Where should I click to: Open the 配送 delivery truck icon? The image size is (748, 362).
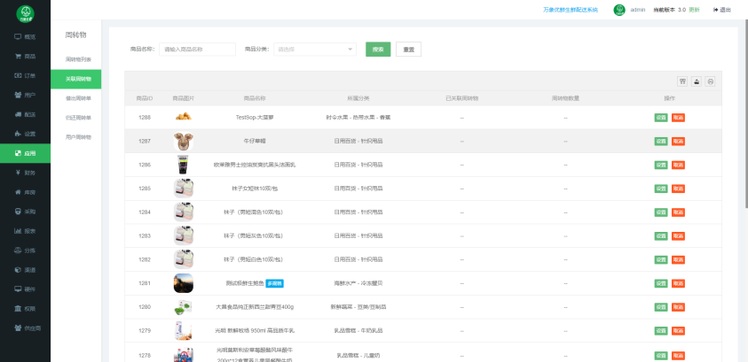click(18, 114)
